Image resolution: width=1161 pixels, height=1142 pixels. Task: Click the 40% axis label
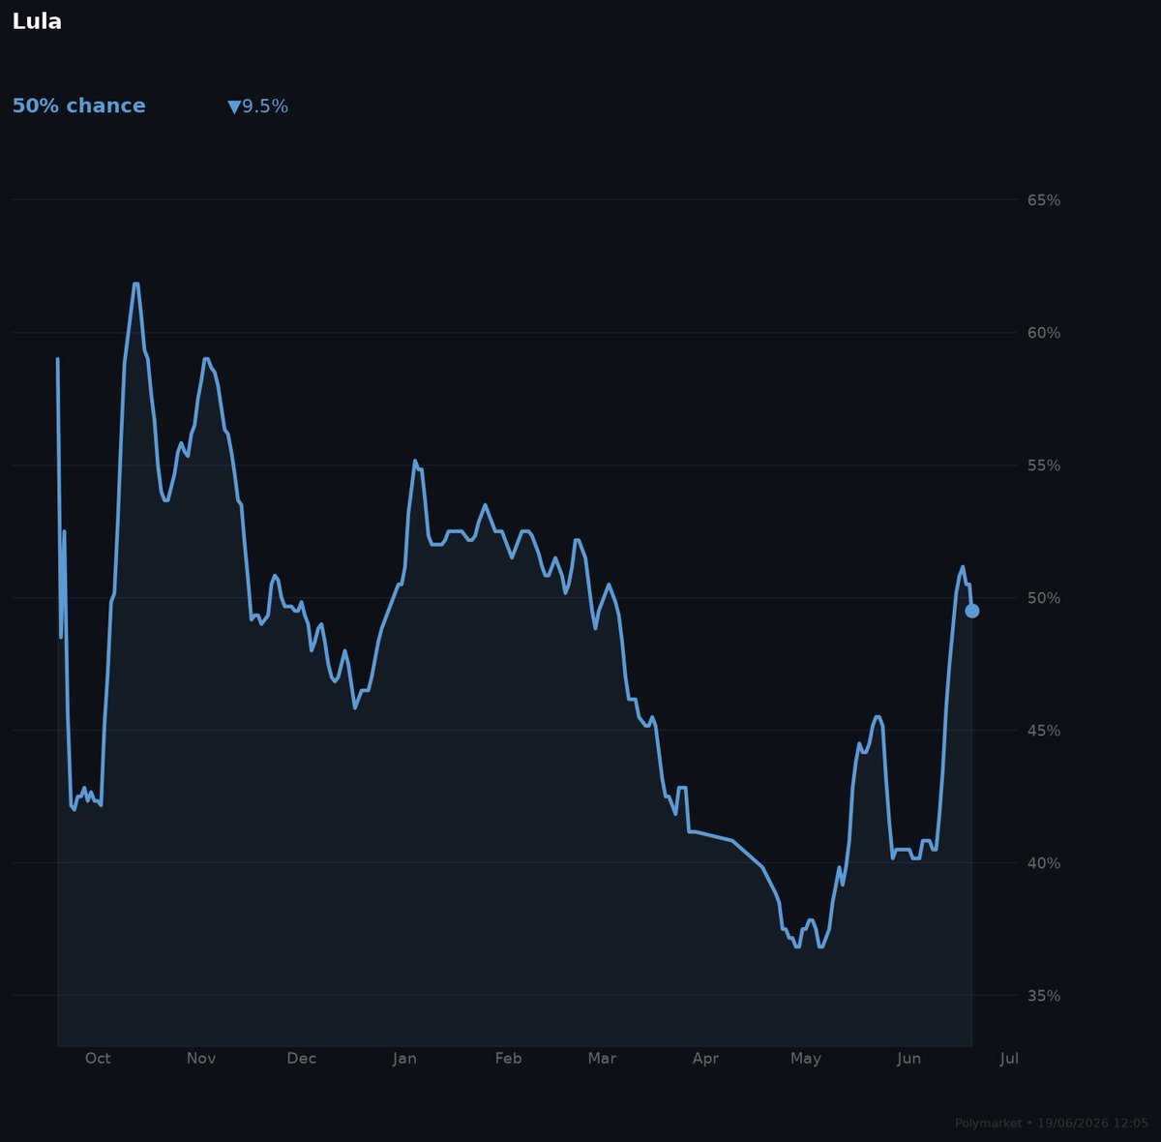[x=1044, y=863]
